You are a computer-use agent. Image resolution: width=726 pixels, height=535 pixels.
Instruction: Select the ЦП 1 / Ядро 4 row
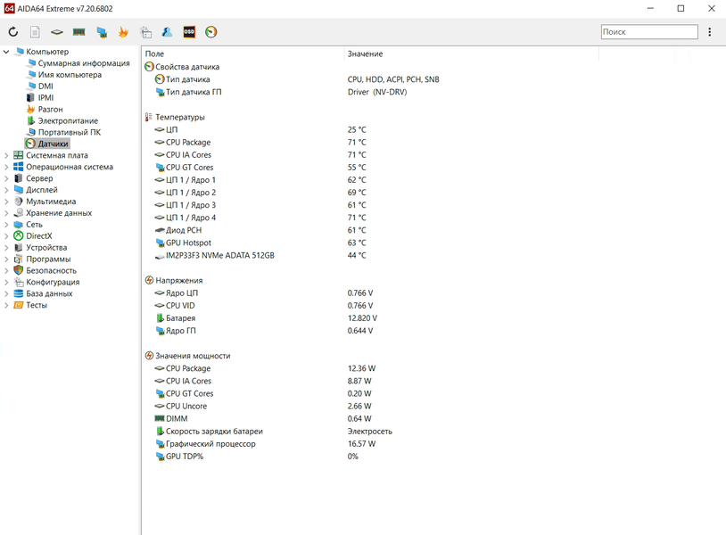tap(260, 218)
